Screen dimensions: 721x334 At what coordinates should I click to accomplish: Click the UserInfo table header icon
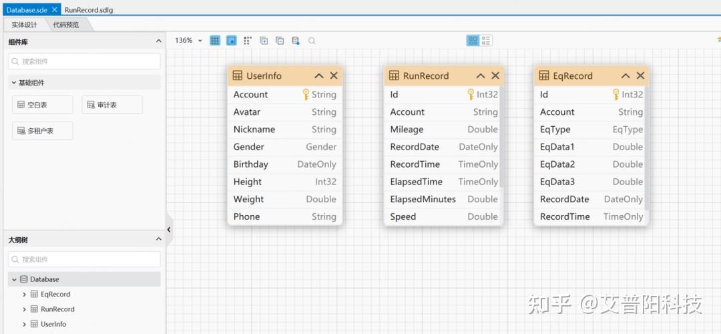point(237,76)
